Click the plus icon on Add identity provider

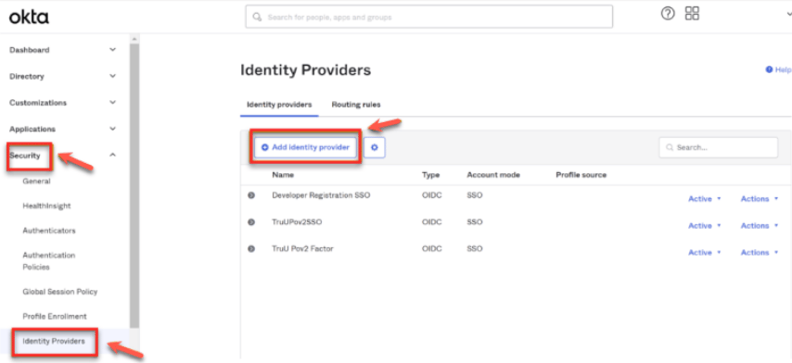pos(265,148)
